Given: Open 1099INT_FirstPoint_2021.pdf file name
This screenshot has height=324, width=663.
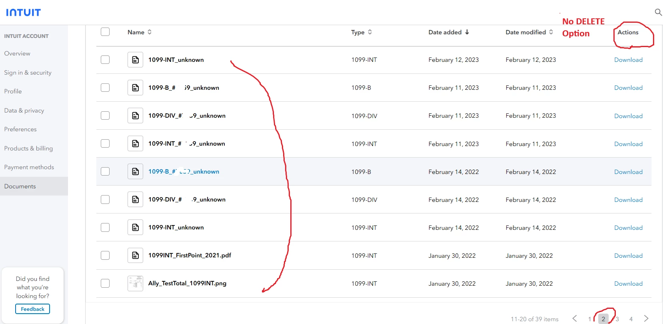Looking at the screenshot, I should tap(190, 255).
